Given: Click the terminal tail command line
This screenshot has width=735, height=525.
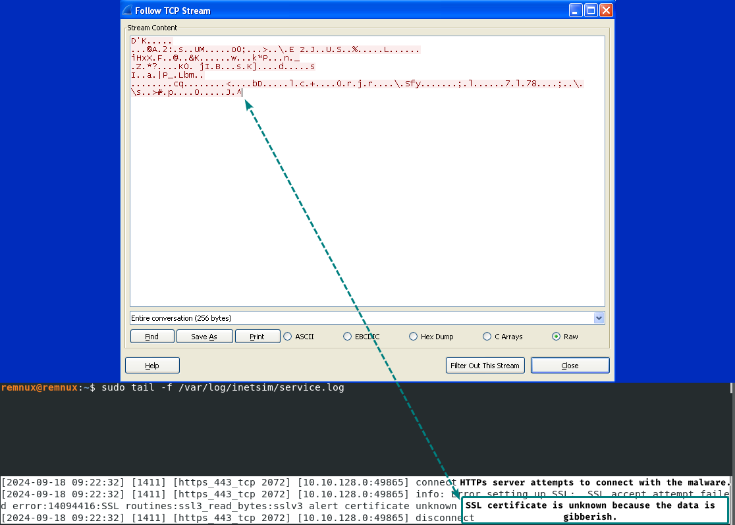Looking at the screenshot, I should tap(223, 388).
